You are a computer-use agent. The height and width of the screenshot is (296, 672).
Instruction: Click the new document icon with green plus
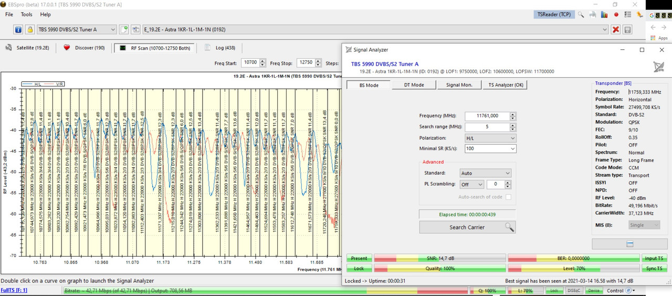click(x=124, y=29)
